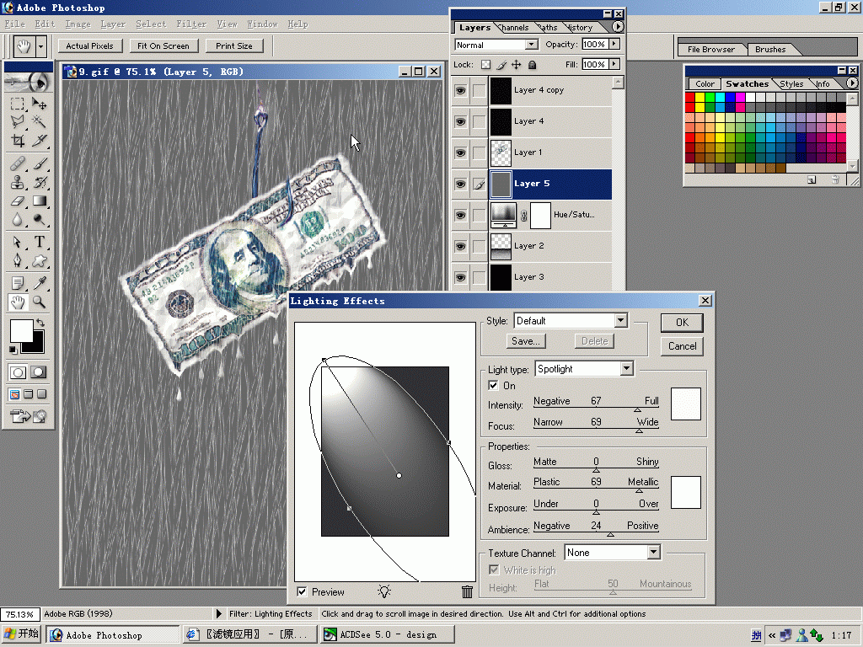
Task: Hide Layer 4 copy with eye icon
Action: [x=461, y=90]
